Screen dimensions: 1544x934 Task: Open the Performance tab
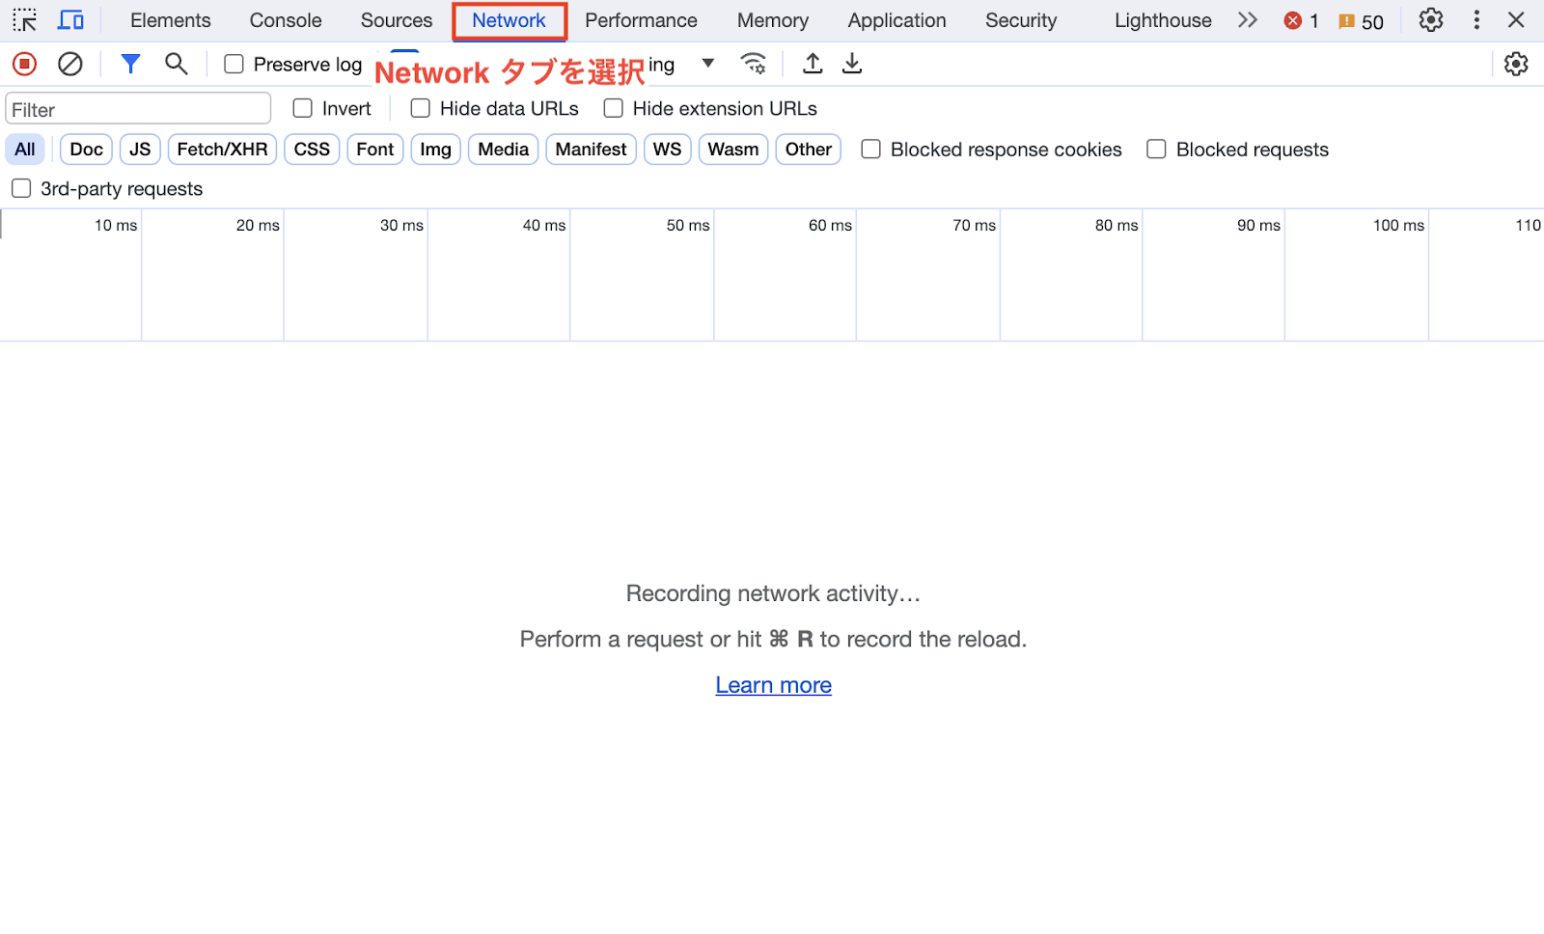(x=641, y=20)
